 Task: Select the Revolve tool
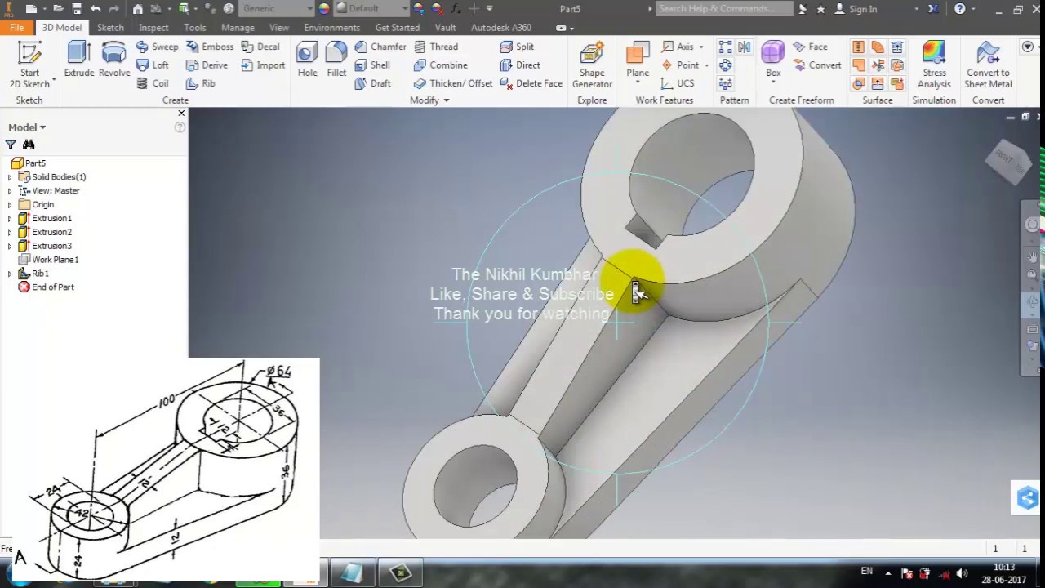pyautogui.click(x=114, y=60)
